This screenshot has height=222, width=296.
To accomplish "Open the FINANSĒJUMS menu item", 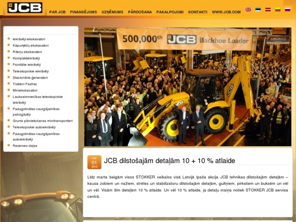I will point(83,12).
